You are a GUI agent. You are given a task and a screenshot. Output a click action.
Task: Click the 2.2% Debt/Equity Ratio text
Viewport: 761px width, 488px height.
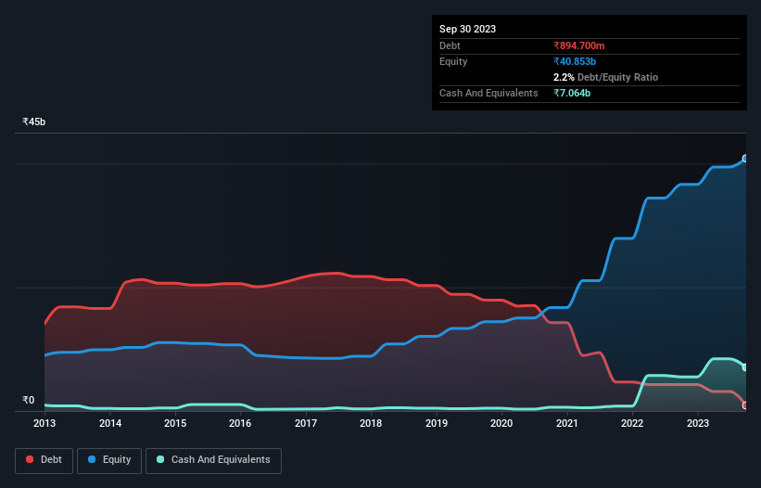tap(605, 77)
